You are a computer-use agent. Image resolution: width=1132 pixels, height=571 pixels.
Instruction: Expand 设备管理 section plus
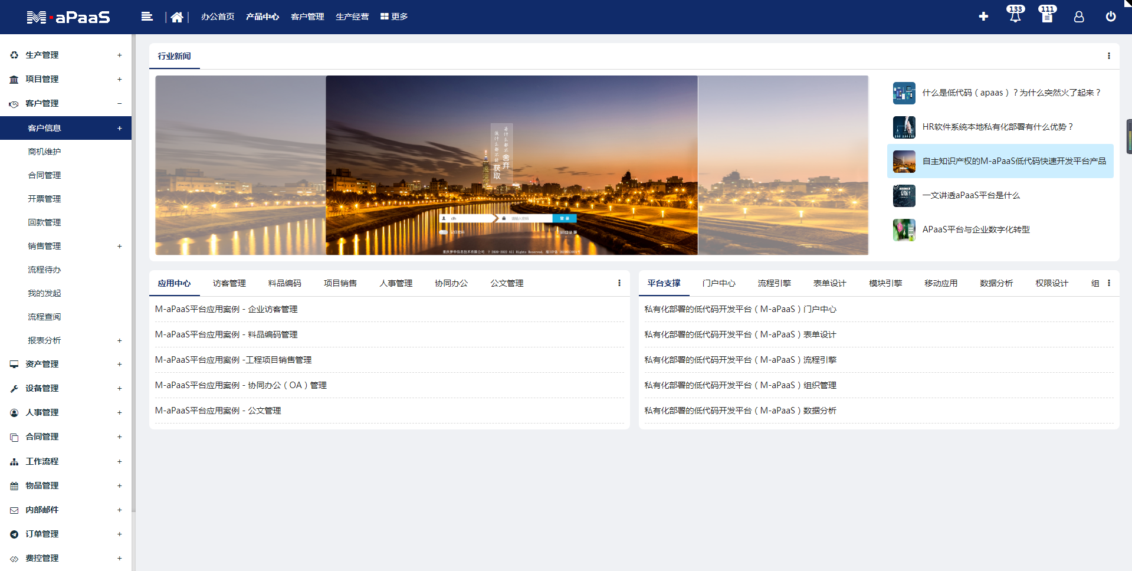tap(119, 388)
